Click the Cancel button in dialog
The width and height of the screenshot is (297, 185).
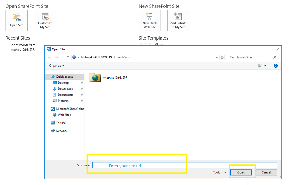266,172
